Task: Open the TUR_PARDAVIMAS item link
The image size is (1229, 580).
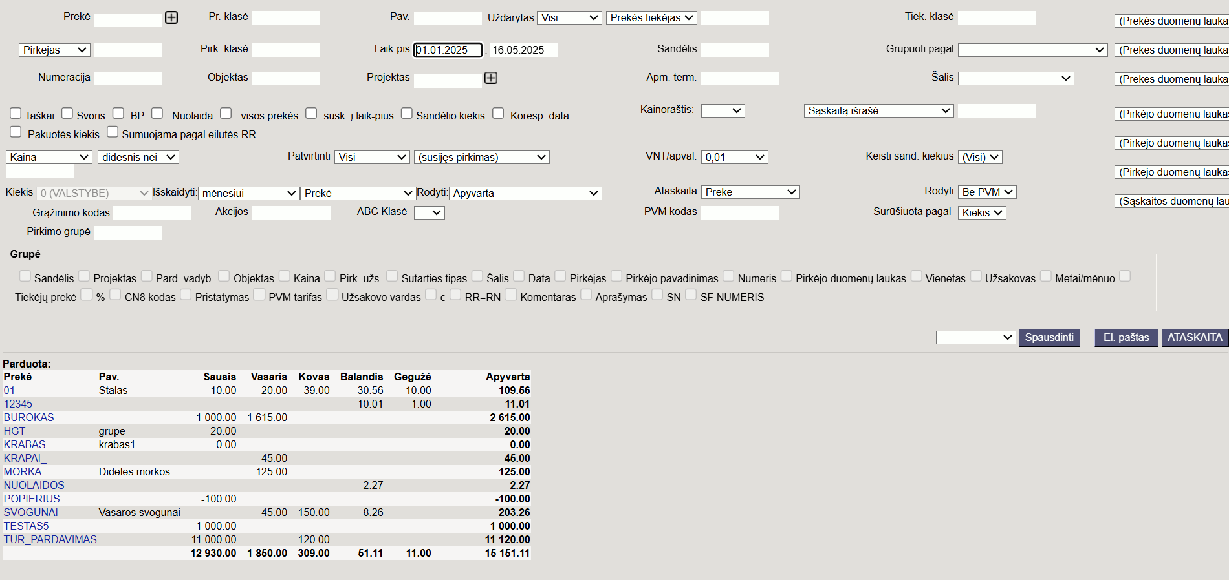Action: pos(50,539)
